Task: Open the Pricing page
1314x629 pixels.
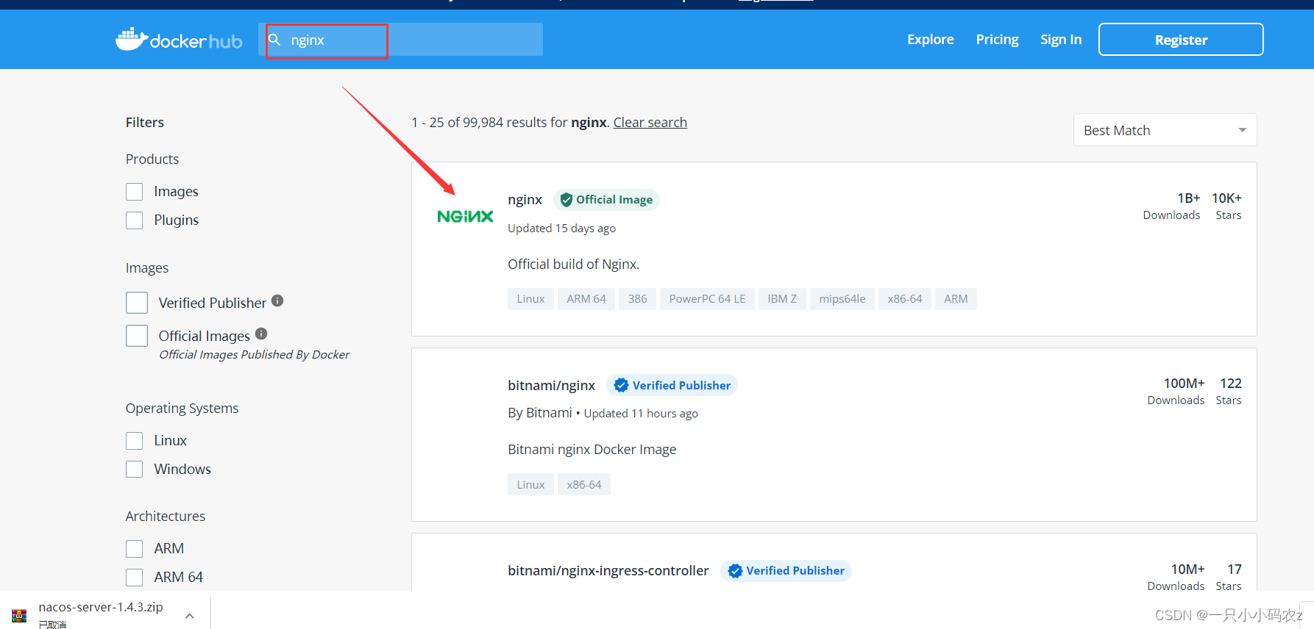Action: (x=997, y=40)
